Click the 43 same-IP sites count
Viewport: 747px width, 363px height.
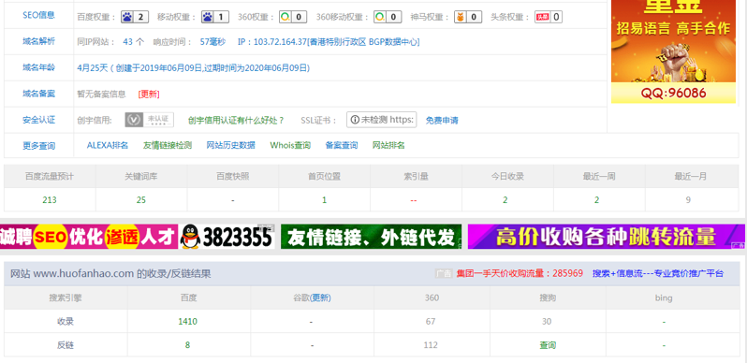click(x=127, y=42)
